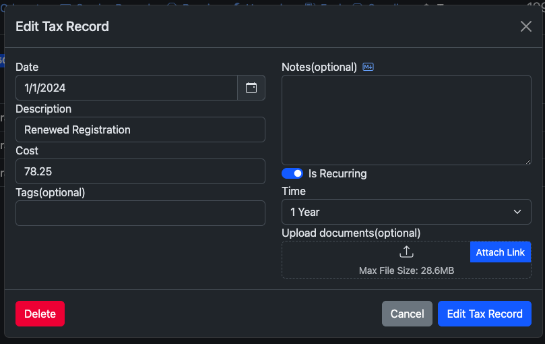
Task: Click the Markdown icon beside Notes
Action: pos(368,67)
